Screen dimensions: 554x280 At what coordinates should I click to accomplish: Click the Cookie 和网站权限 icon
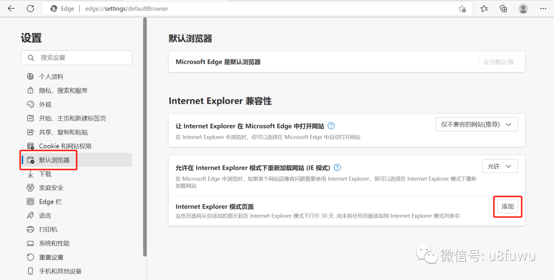(30, 146)
